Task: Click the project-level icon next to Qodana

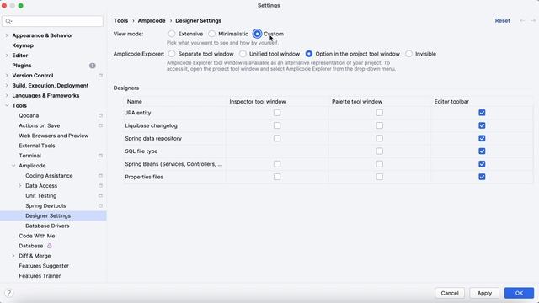Action: pyautogui.click(x=100, y=116)
